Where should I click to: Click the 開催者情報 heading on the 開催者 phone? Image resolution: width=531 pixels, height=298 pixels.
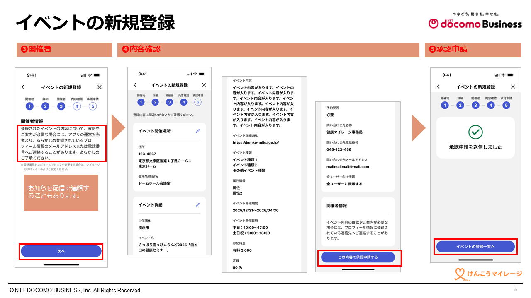pos(32,122)
